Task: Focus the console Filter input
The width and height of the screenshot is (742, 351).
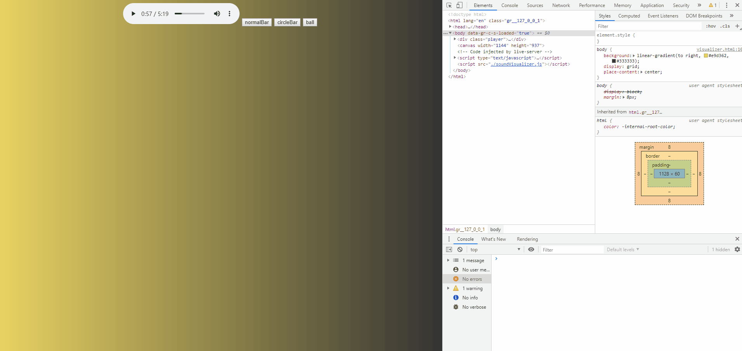Action: 572,250
